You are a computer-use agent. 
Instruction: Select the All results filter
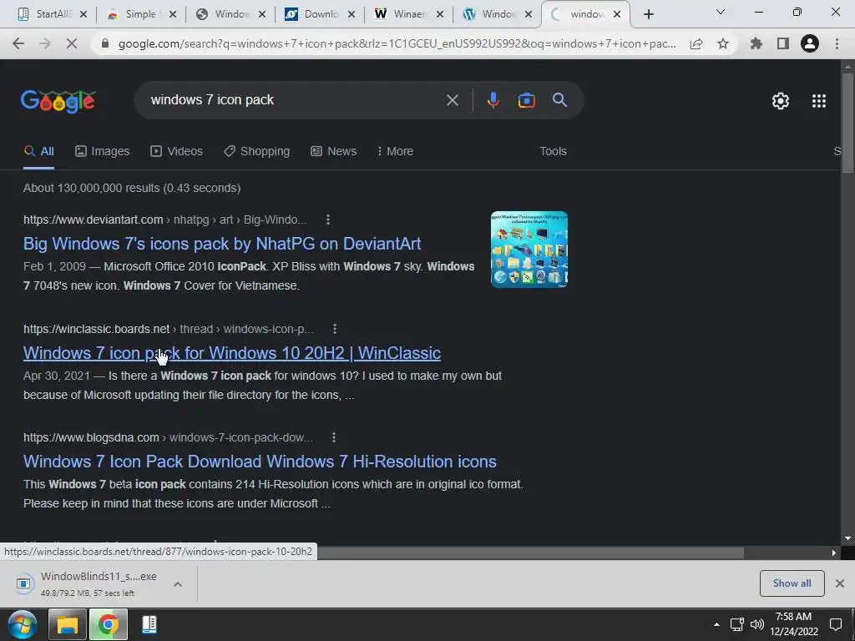[x=38, y=151]
